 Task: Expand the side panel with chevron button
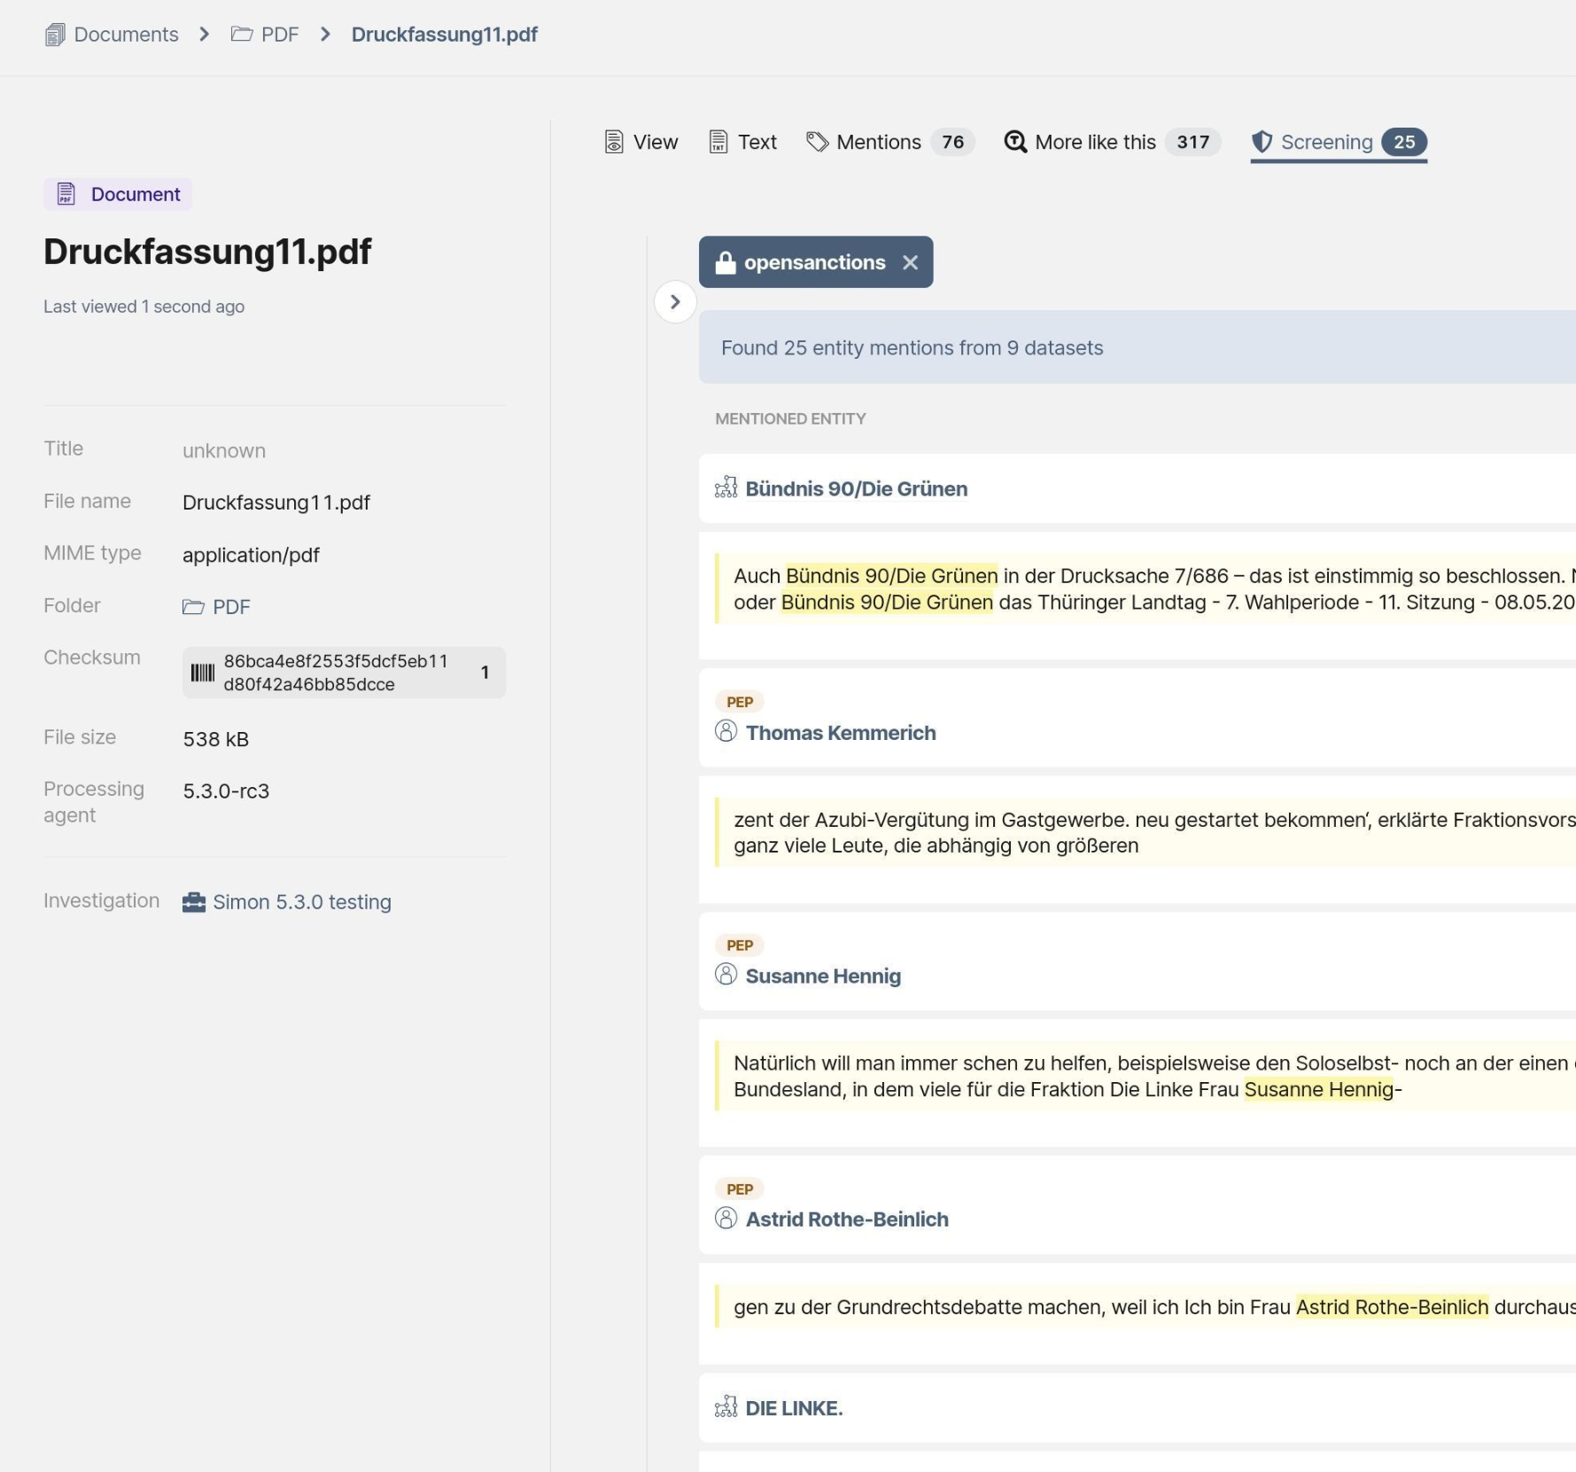coord(675,302)
